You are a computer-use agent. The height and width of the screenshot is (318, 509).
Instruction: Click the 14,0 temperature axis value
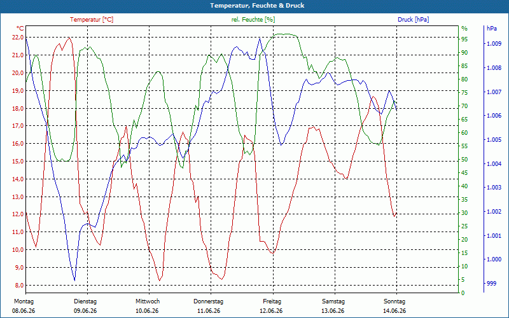pos(18,179)
